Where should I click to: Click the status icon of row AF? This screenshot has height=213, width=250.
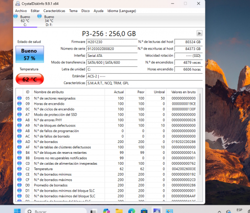point(20,147)
